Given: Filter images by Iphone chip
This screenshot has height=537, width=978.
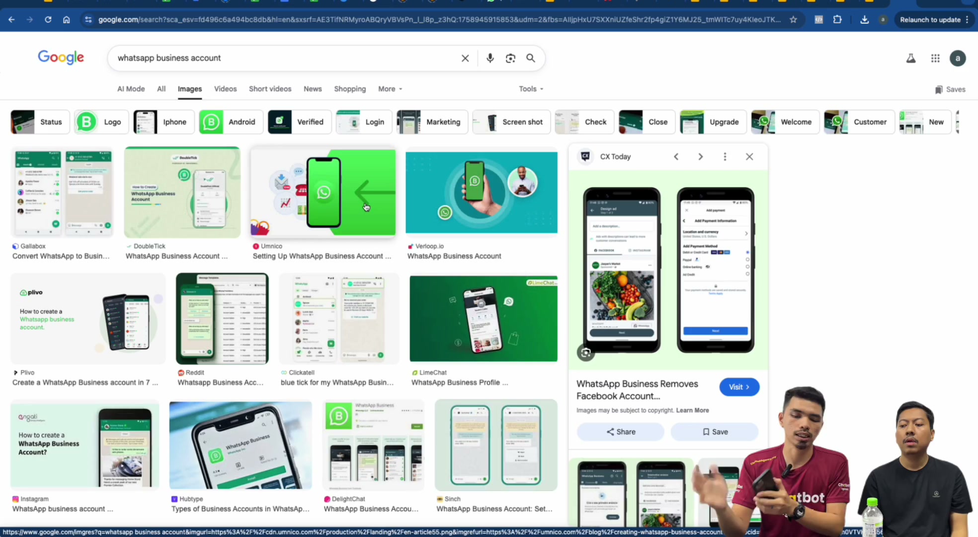Looking at the screenshot, I should click(x=163, y=122).
